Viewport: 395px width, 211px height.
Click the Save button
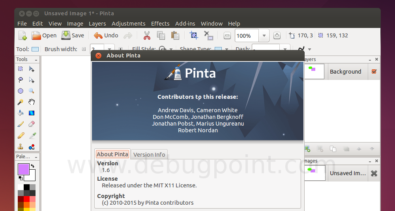click(x=73, y=35)
